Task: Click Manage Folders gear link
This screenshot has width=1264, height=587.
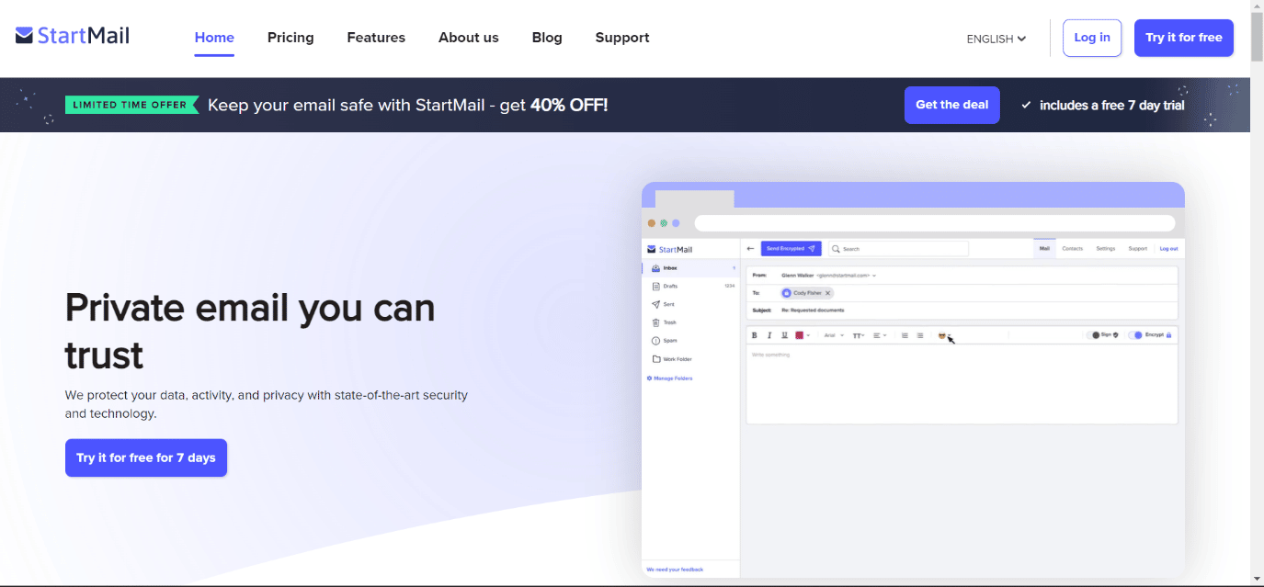Action: (669, 378)
